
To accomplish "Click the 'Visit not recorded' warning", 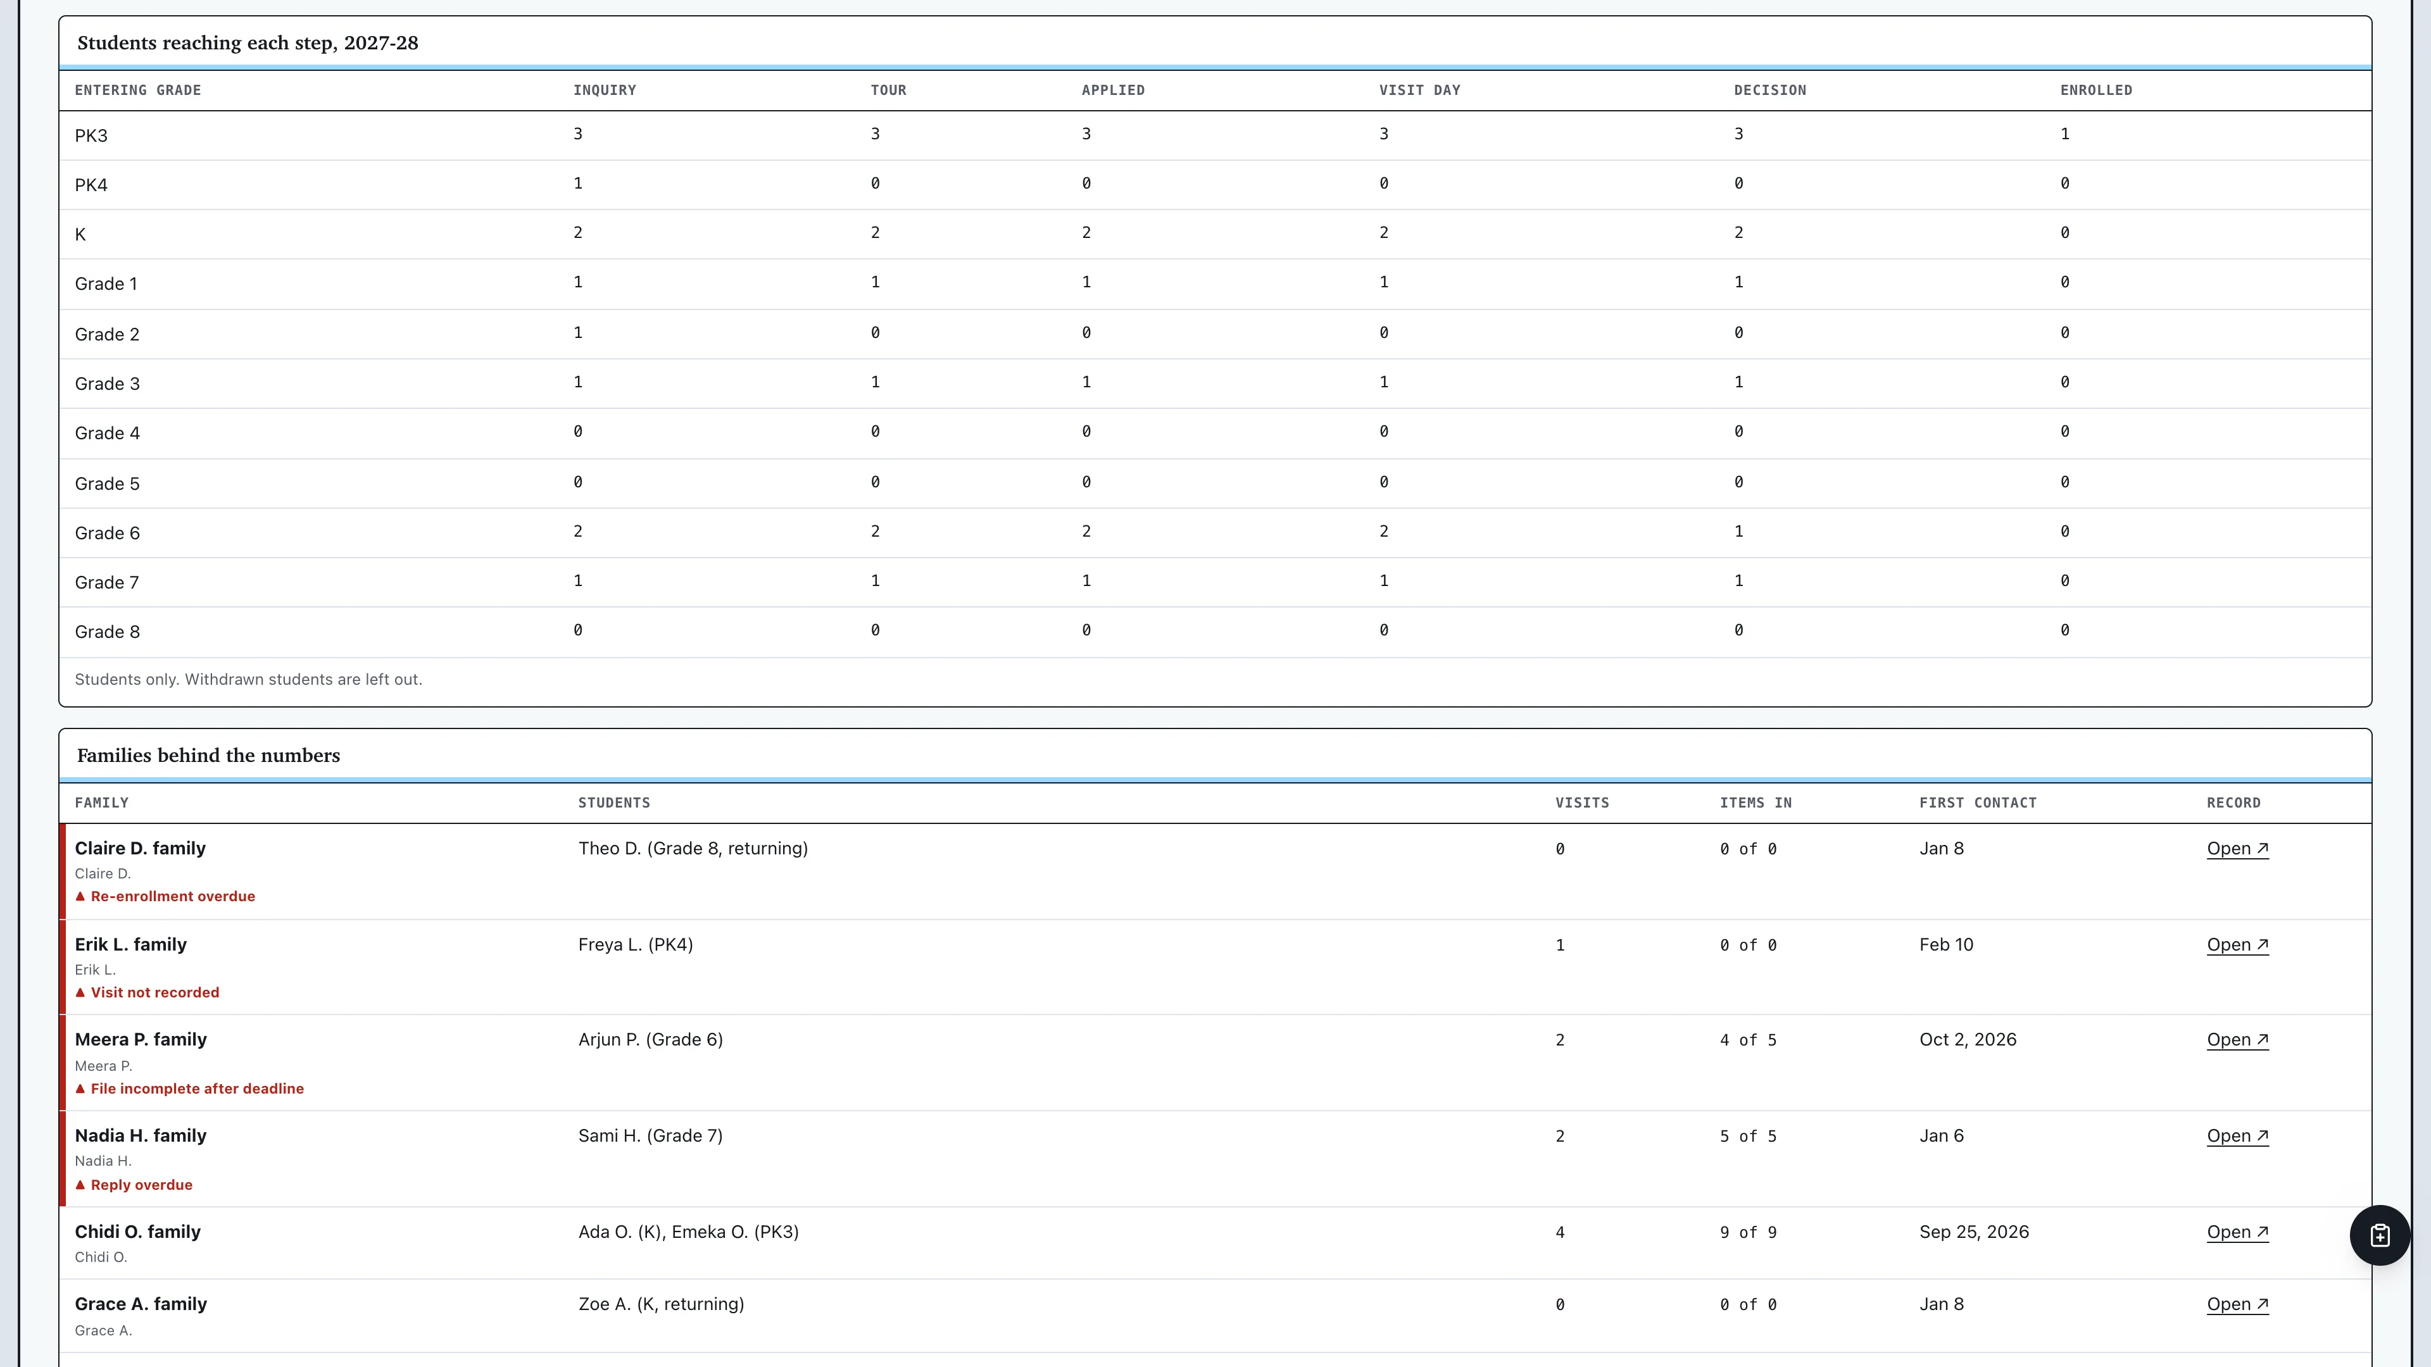I will click(x=148, y=992).
